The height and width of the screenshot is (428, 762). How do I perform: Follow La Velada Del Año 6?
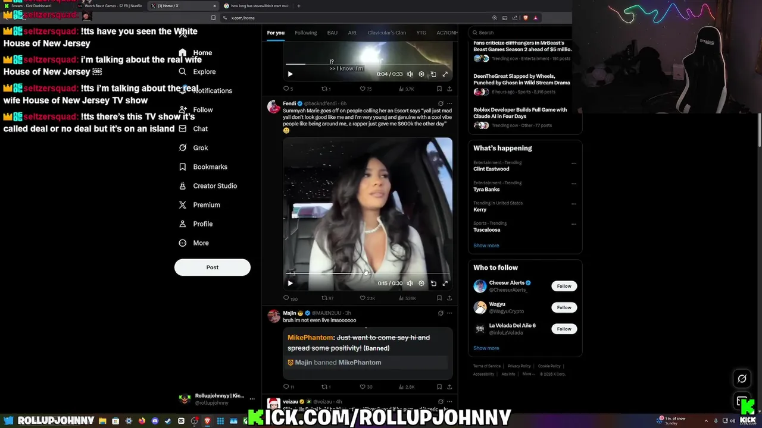click(x=564, y=329)
